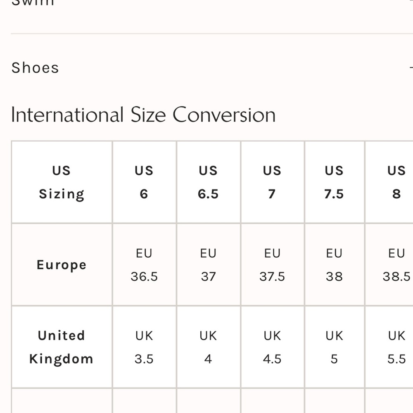The image size is (413, 413).
Task: Choose the US 7 size cell
Action: (x=272, y=182)
